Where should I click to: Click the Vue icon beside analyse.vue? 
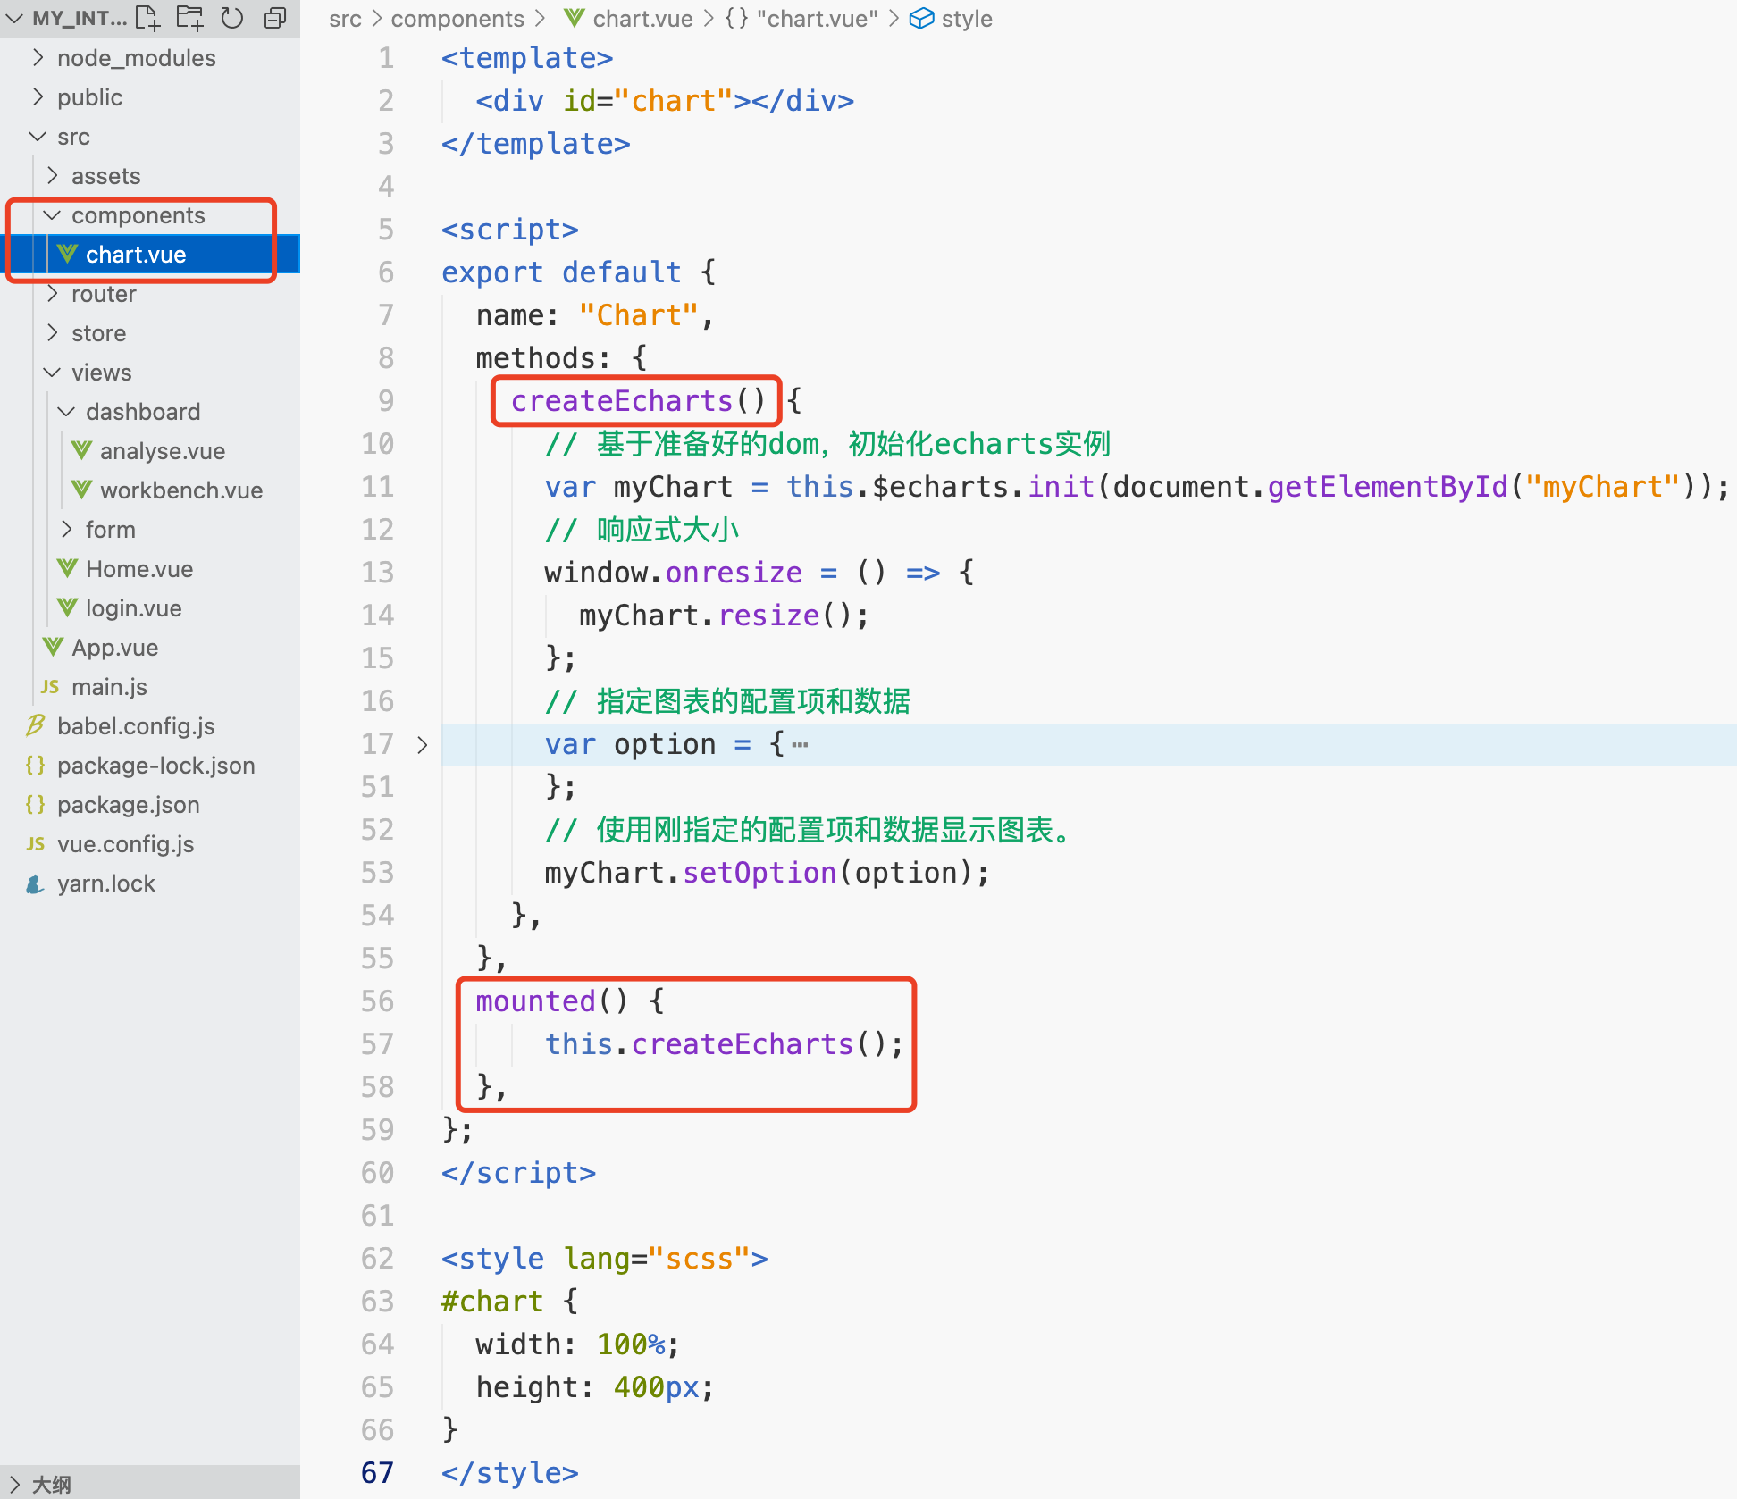click(81, 451)
